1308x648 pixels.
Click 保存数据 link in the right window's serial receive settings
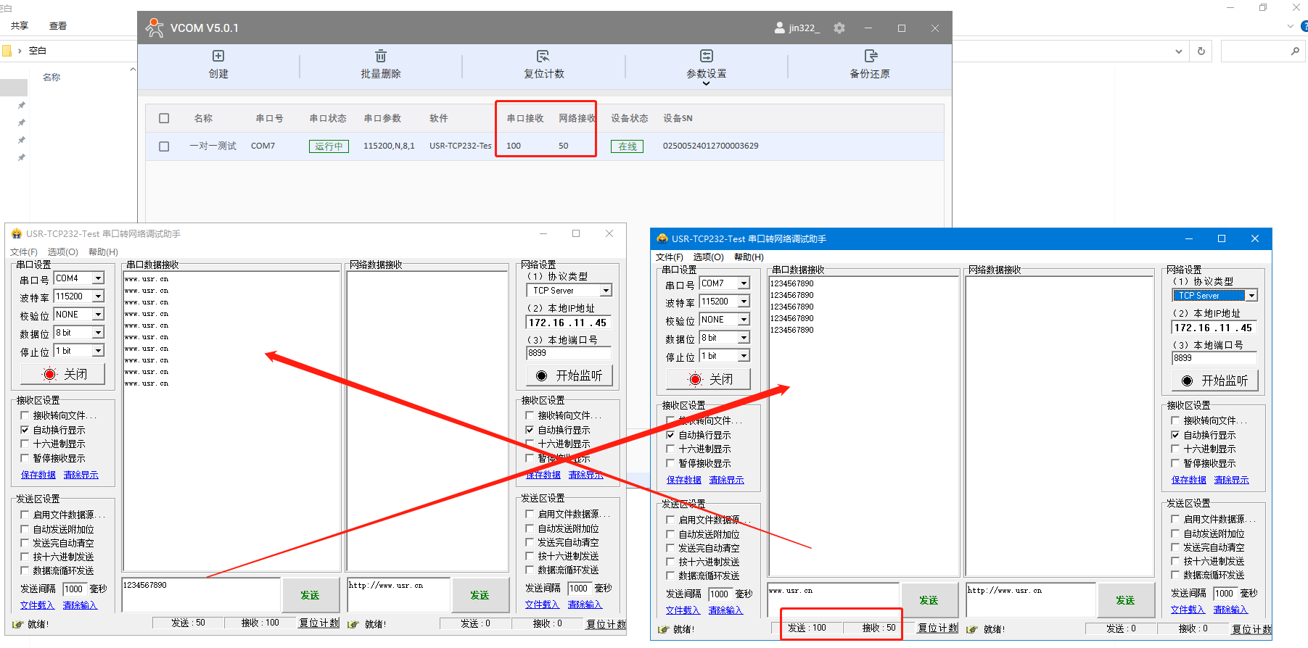click(x=683, y=480)
